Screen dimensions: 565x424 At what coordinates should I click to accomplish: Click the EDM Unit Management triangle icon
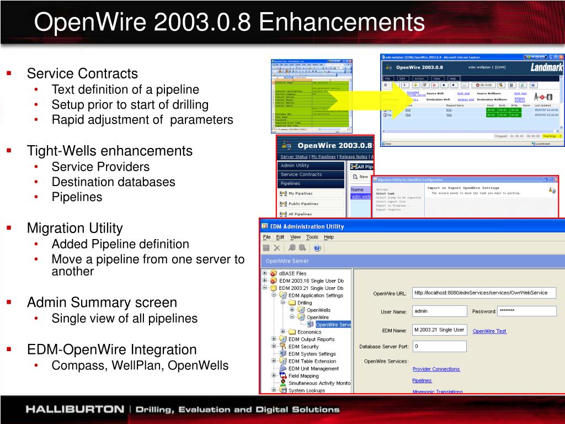pos(283,368)
